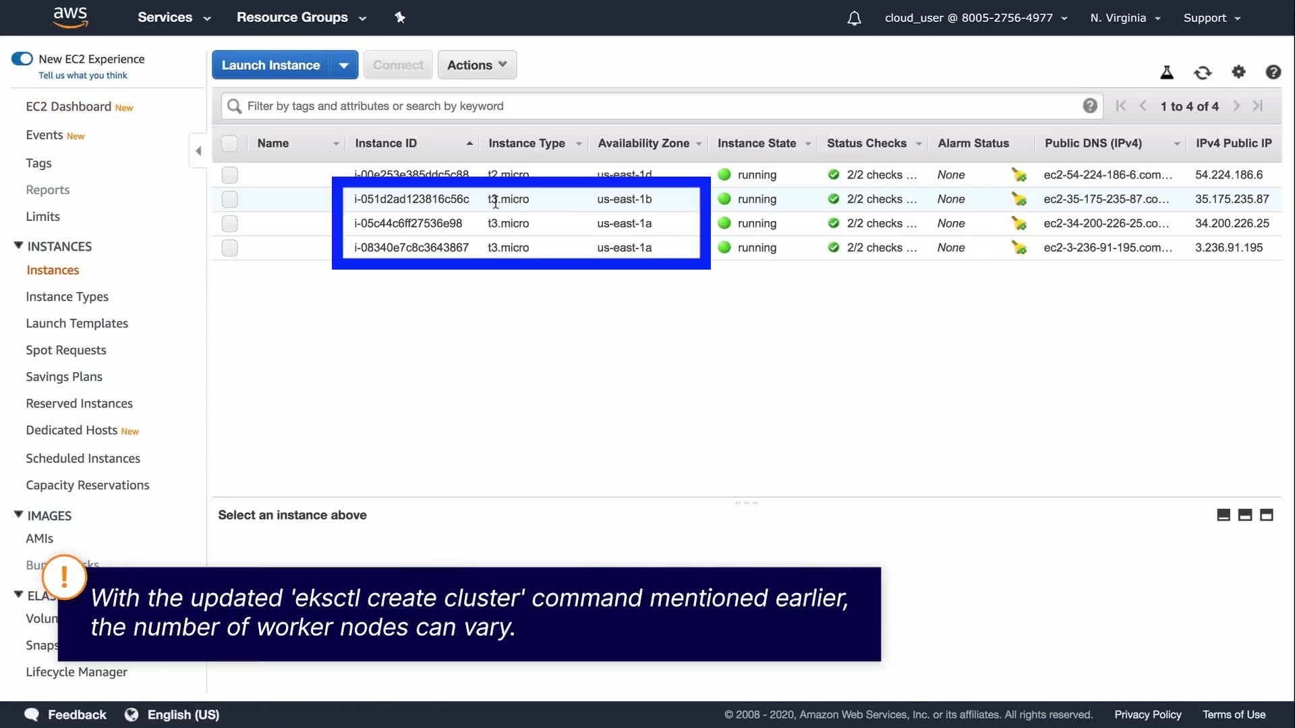Open the settings gear icon
Screen dimensions: 1295x728
pos(1238,72)
